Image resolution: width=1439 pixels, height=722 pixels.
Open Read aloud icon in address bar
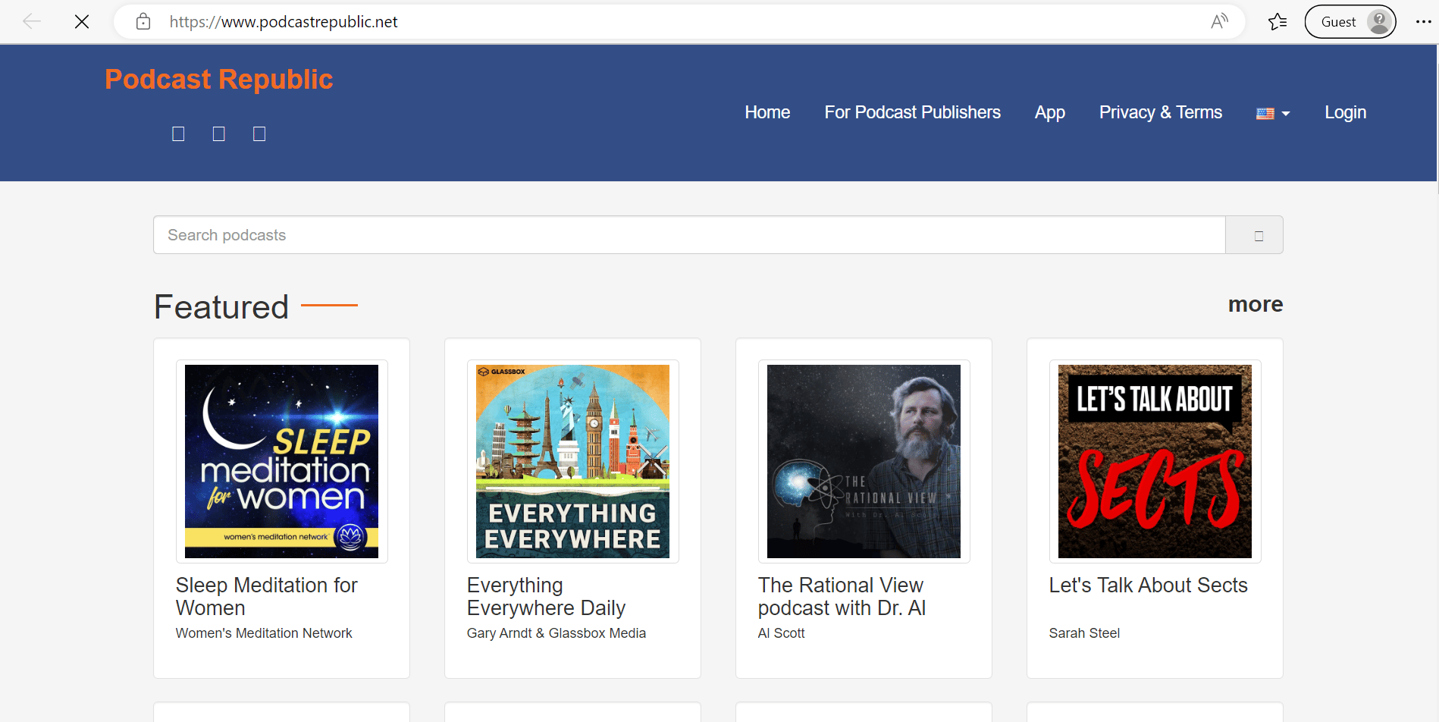pyautogui.click(x=1219, y=22)
